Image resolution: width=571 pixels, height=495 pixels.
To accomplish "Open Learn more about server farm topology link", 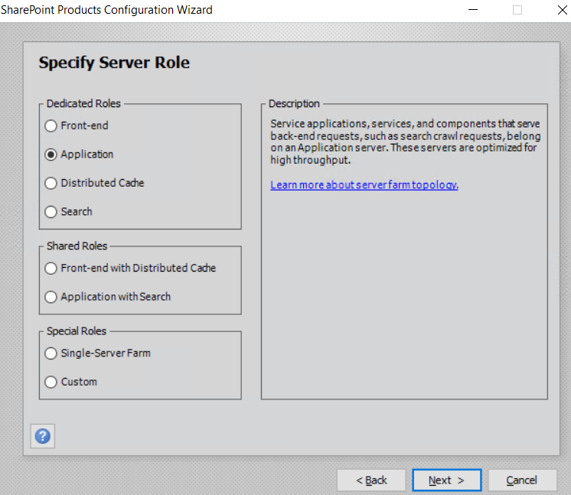I will 364,185.
